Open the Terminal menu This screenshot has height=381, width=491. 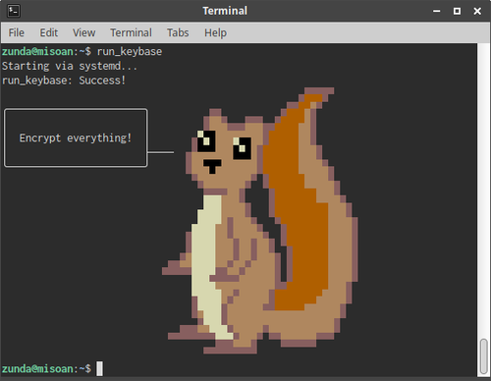coord(131,32)
